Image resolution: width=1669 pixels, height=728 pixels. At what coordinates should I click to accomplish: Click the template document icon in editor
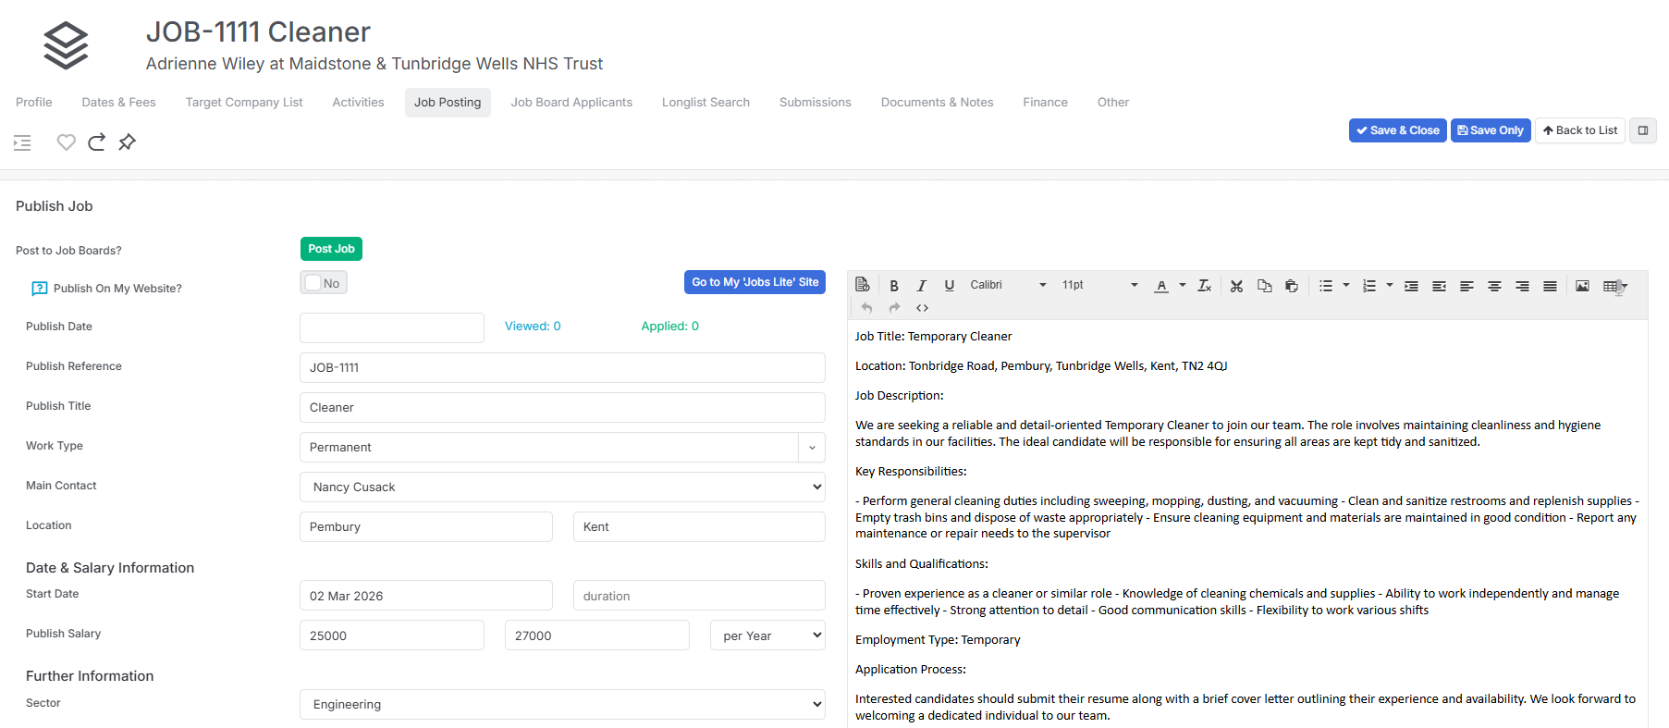tap(863, 285)
